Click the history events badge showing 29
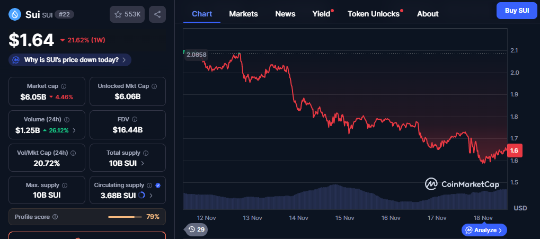This screenshot has height=239, width=540. [x=196, y=229]
